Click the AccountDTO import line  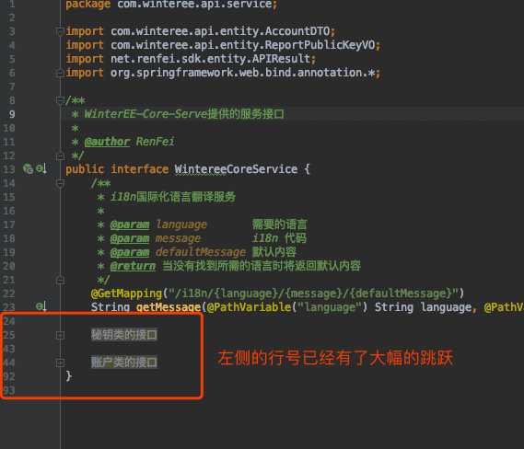pyautogui.click(x=200, y=31)
